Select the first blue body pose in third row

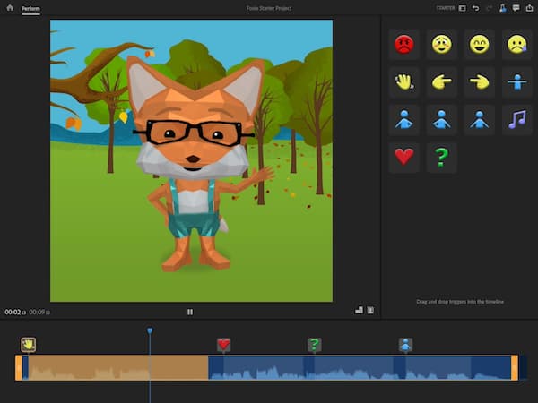point(404,120)
